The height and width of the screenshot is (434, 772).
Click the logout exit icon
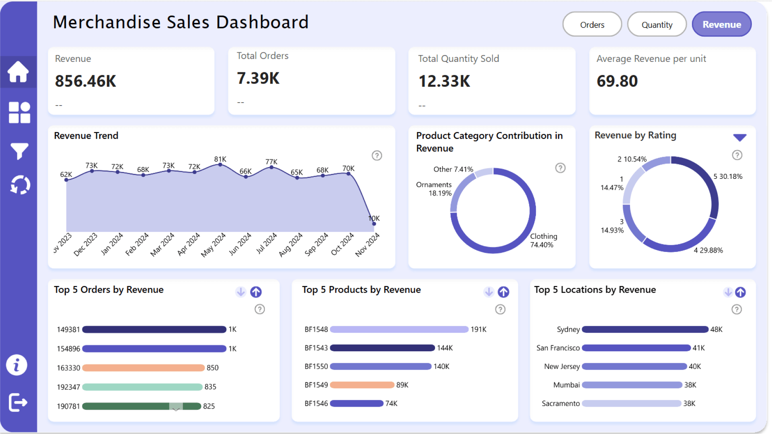[x=18, y=402]
